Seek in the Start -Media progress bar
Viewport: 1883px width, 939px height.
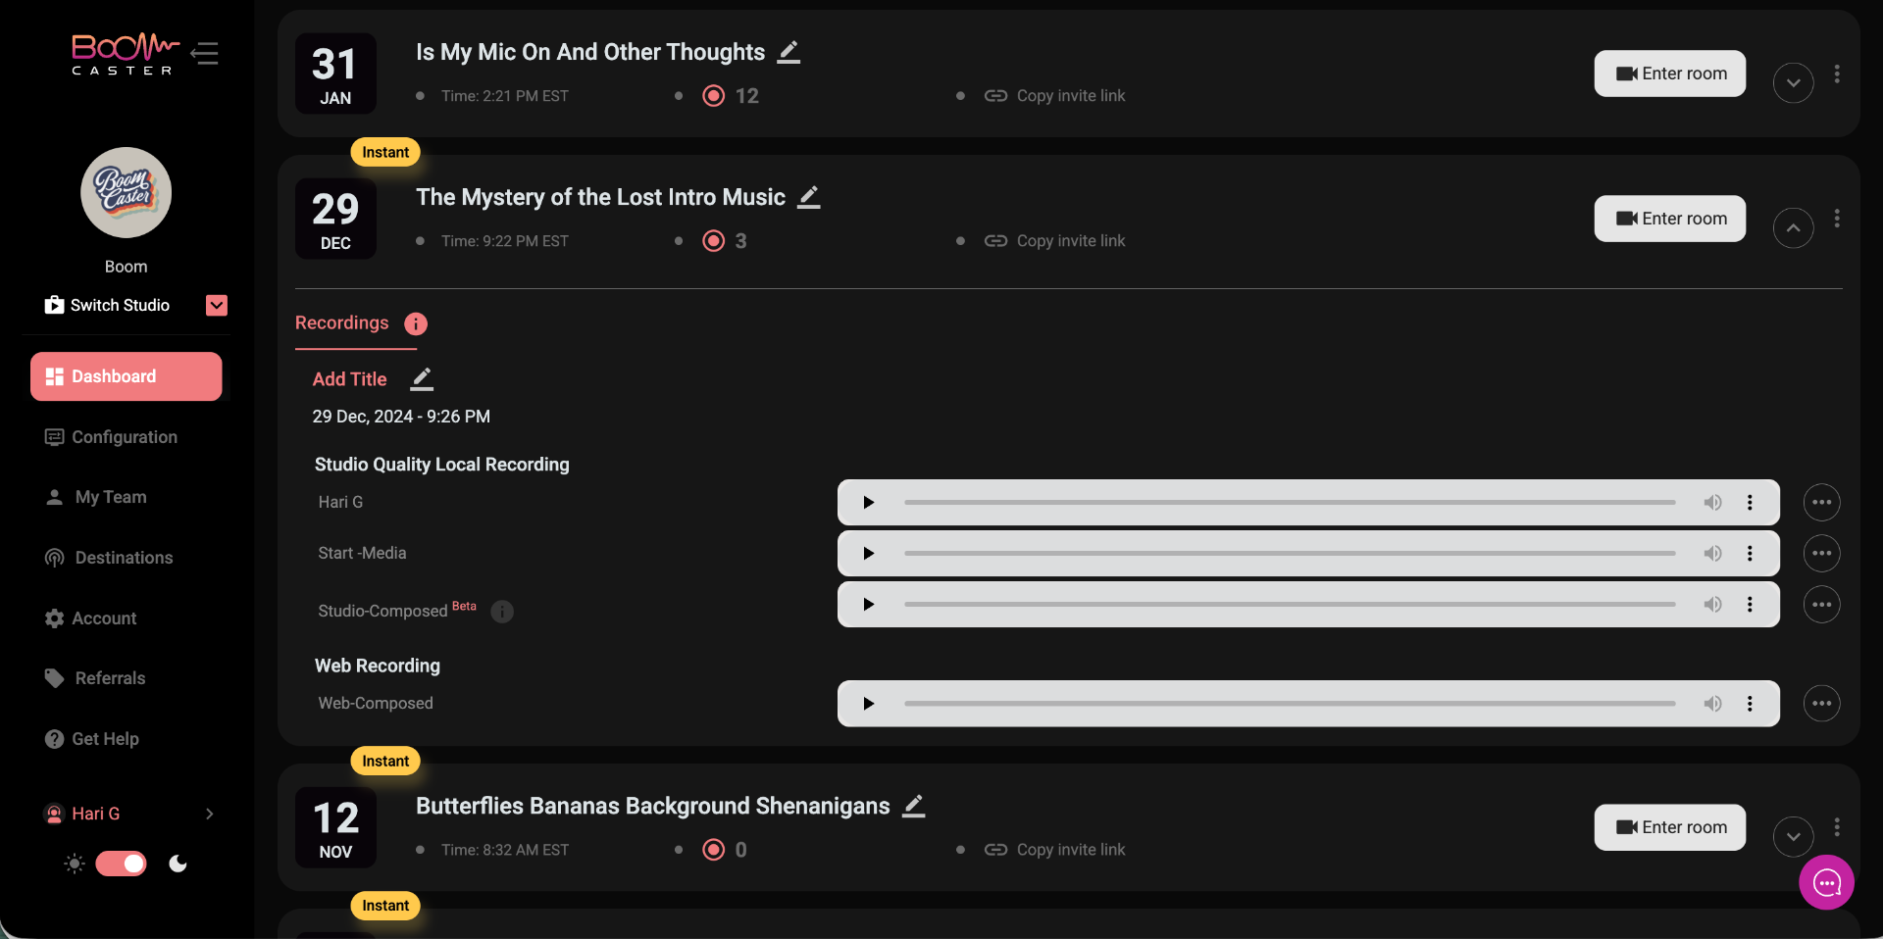[x=1290, y=554]
